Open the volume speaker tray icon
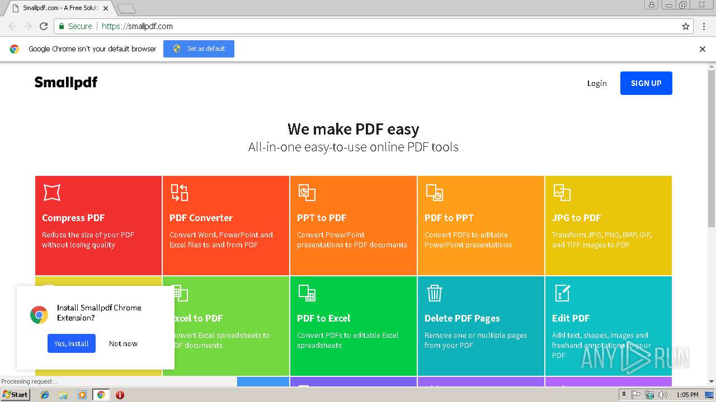The width and height of the screenshot is (716, 402). tap(663, 395)
